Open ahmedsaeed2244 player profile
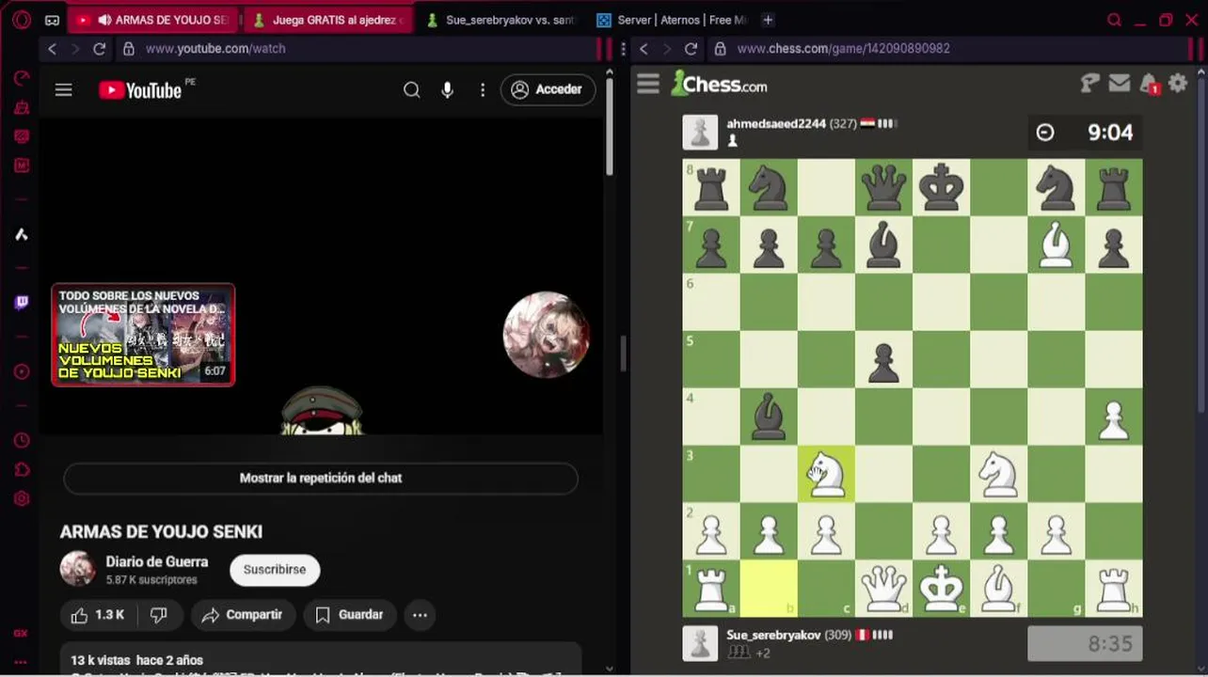Viewport: 1208px width, 677px height. (x=776, y=124)
